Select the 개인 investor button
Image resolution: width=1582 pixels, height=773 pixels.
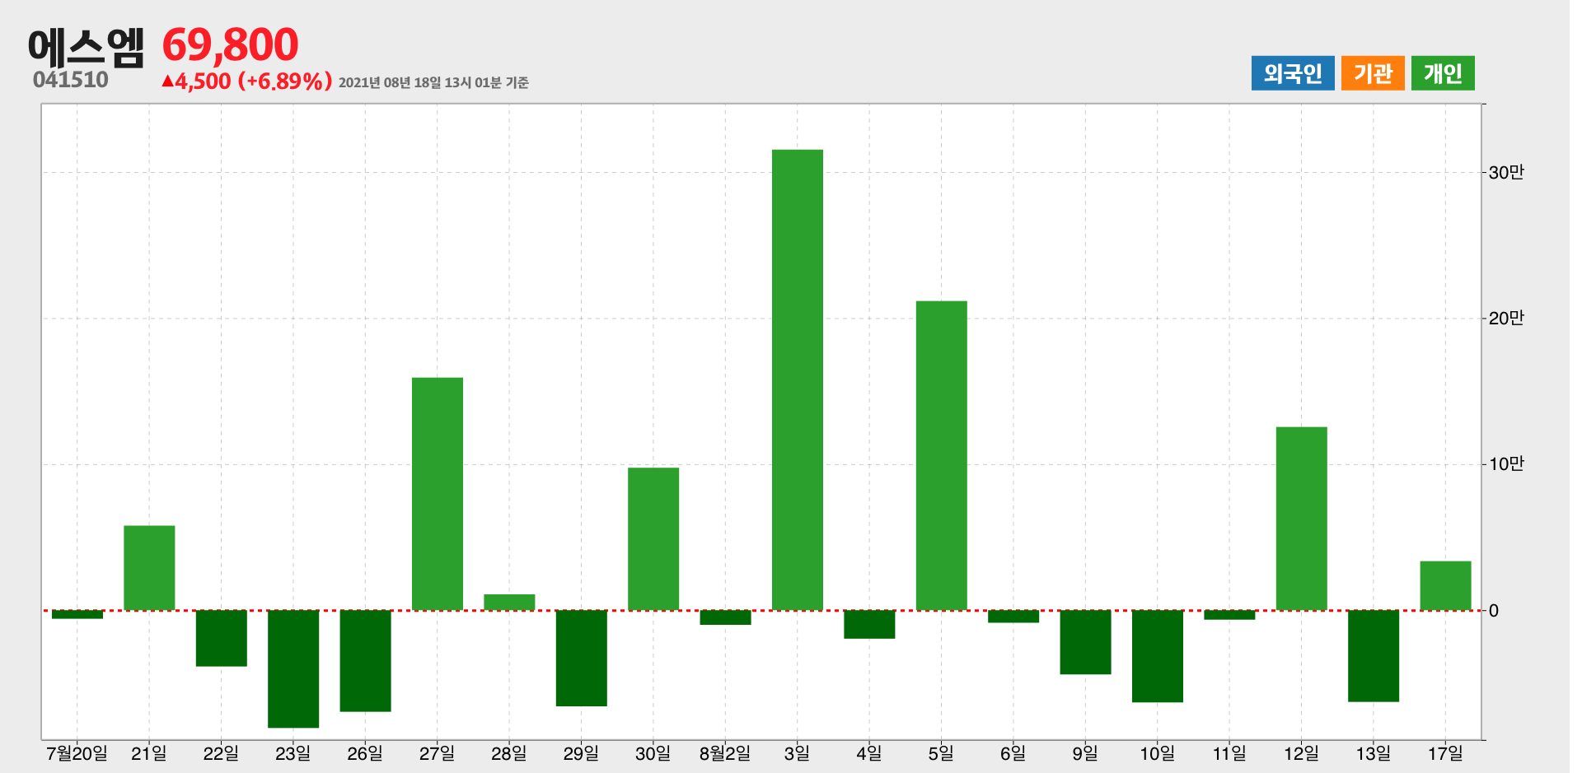point(1442,73)
